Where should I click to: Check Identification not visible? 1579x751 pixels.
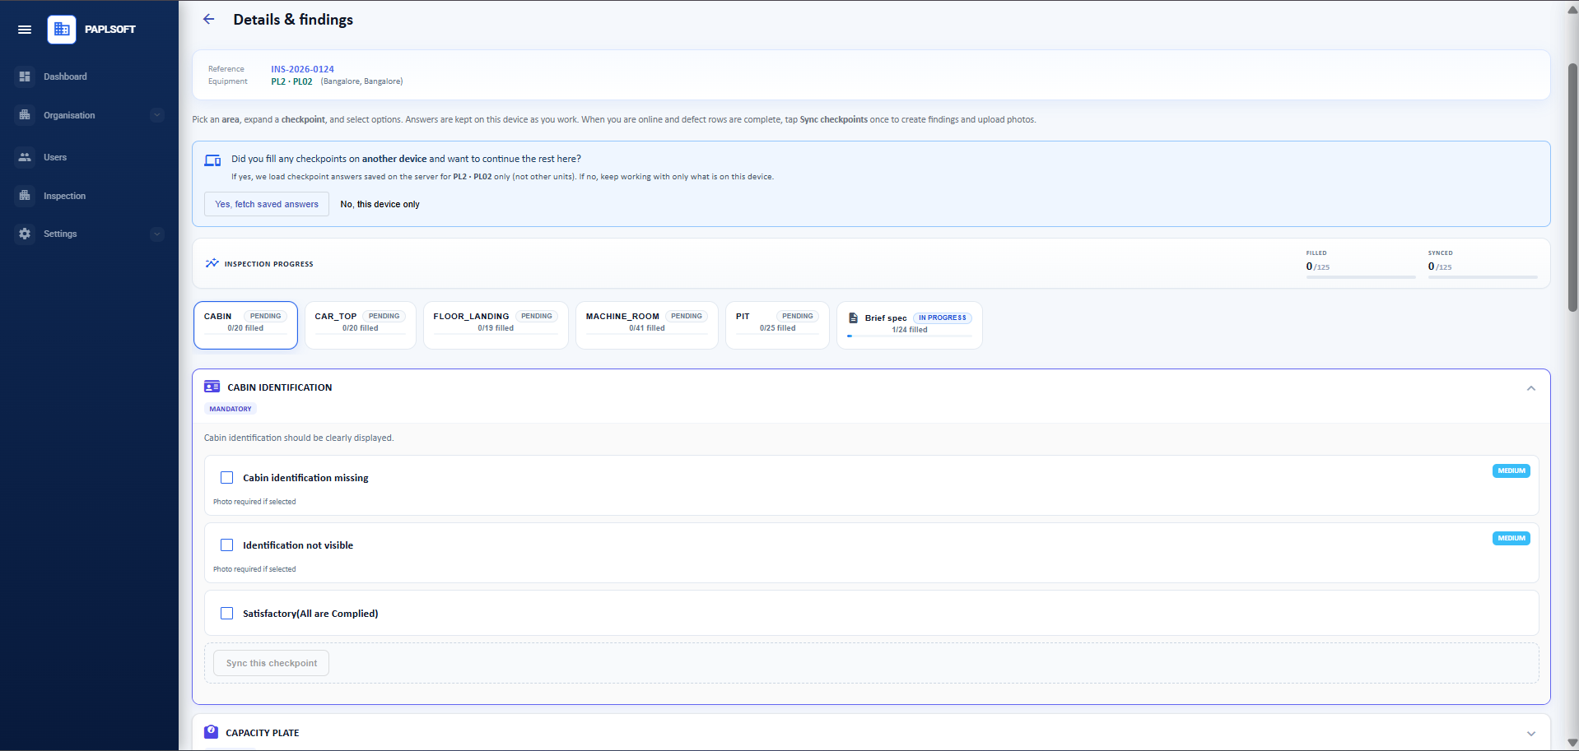coord(226,545)
